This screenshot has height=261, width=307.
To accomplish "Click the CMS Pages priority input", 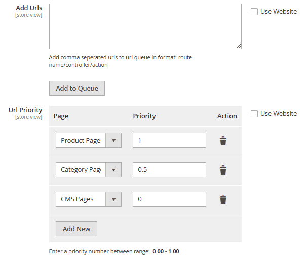I will click(x=169, y=199).
